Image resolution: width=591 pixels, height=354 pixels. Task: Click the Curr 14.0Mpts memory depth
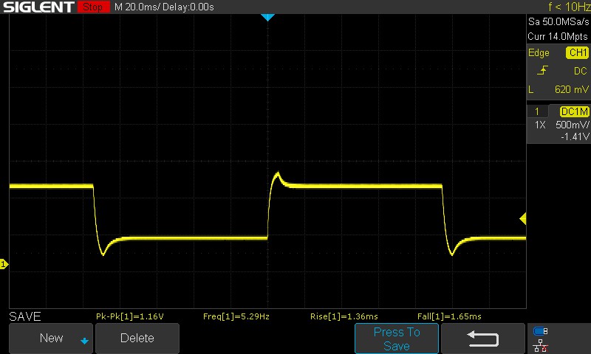point(558,36)
